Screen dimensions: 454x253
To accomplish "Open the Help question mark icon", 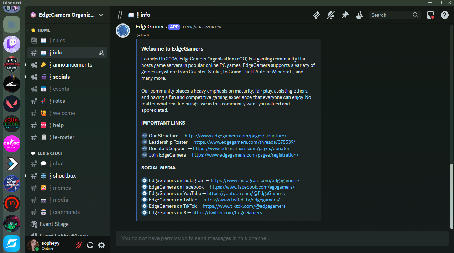I will 445,15.
